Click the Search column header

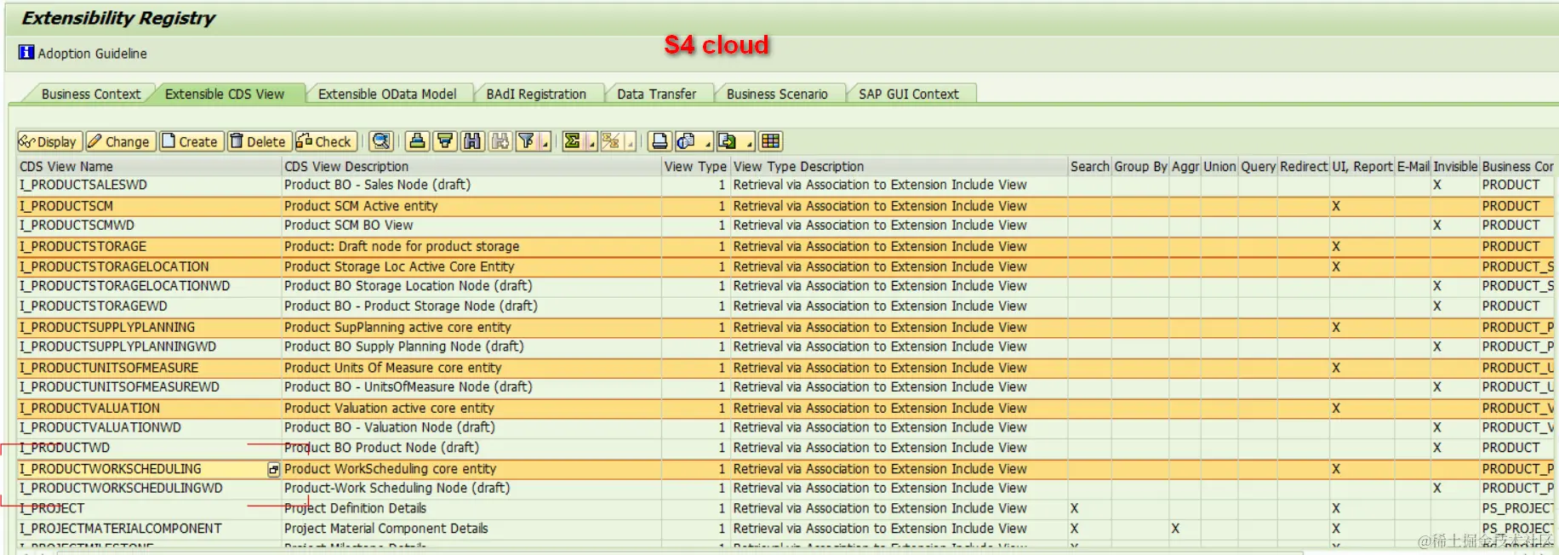[x=1090, y=167]
